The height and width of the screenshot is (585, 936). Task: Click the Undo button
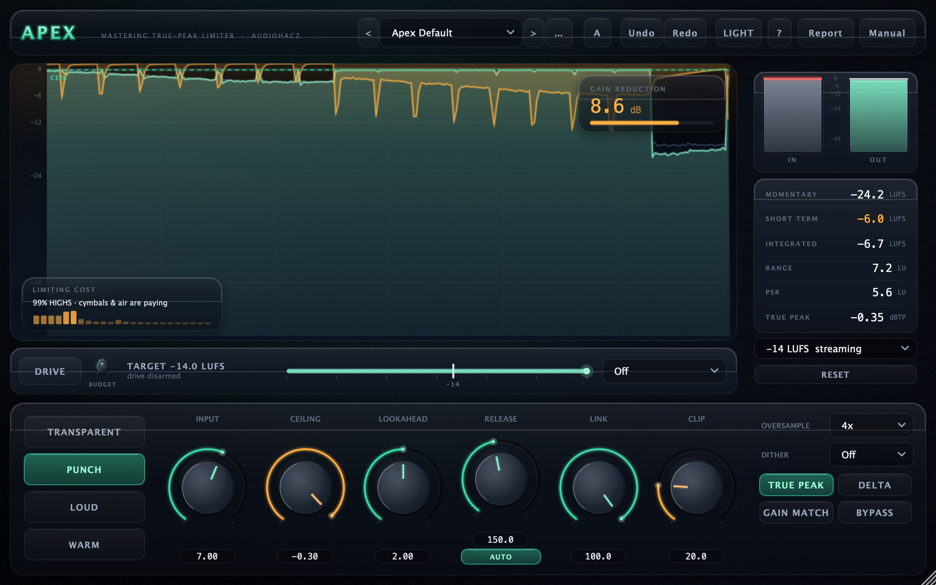click(641, 33)
